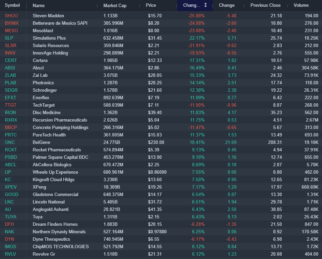Open the PLAB ticker symbol
This screenshot has width=322, height=259.
tap(10, 83)
